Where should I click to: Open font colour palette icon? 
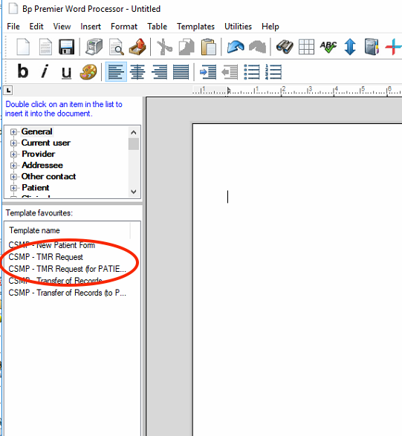click(88, 72)
